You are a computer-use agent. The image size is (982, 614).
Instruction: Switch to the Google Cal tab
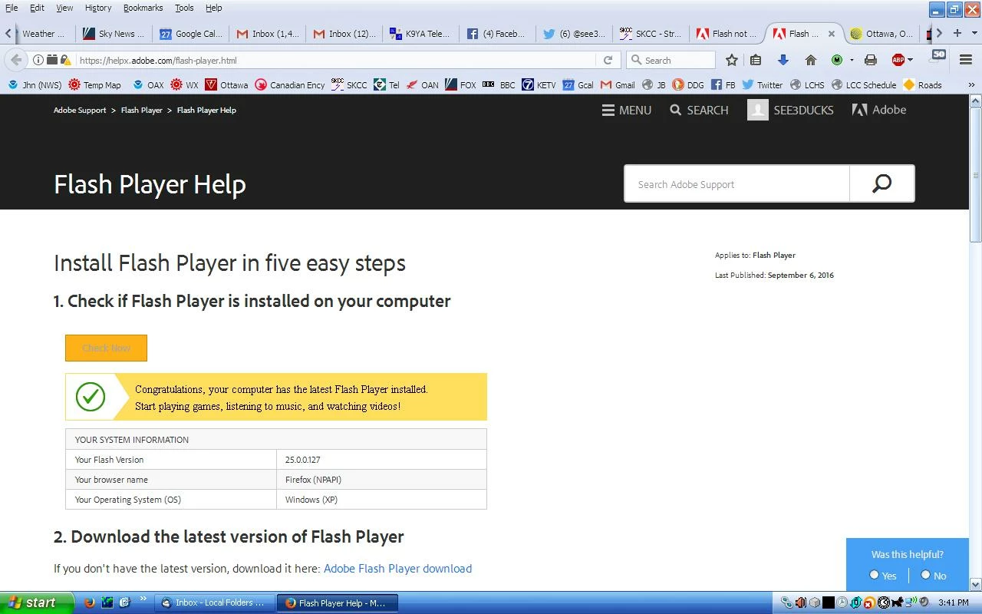point(190,34)
